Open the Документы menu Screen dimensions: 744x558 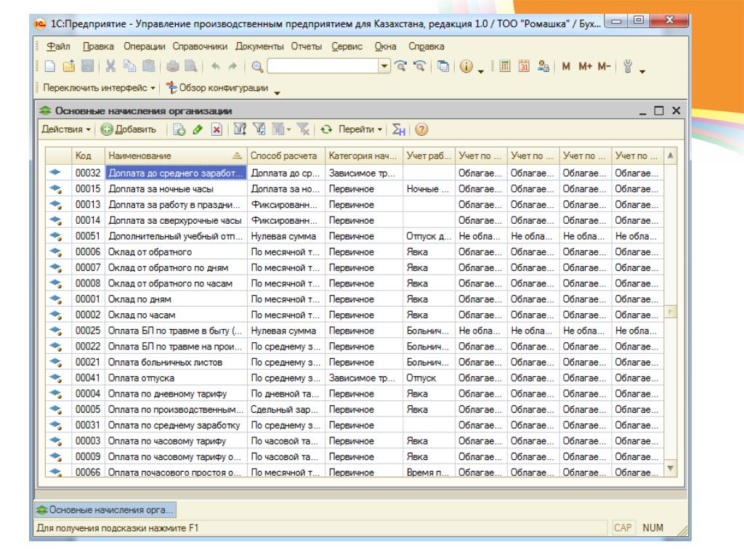[259, 46]
